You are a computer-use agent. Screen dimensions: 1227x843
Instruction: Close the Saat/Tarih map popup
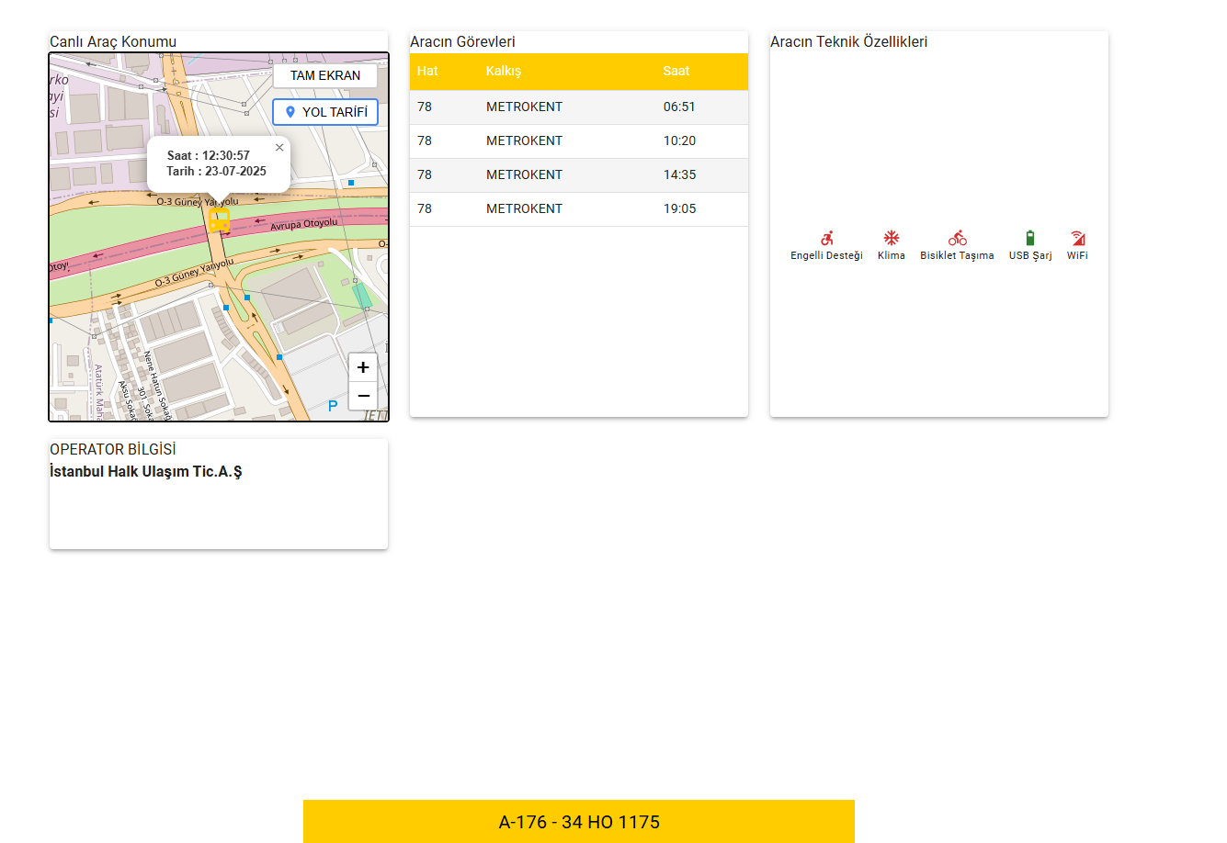coord(279,147)
